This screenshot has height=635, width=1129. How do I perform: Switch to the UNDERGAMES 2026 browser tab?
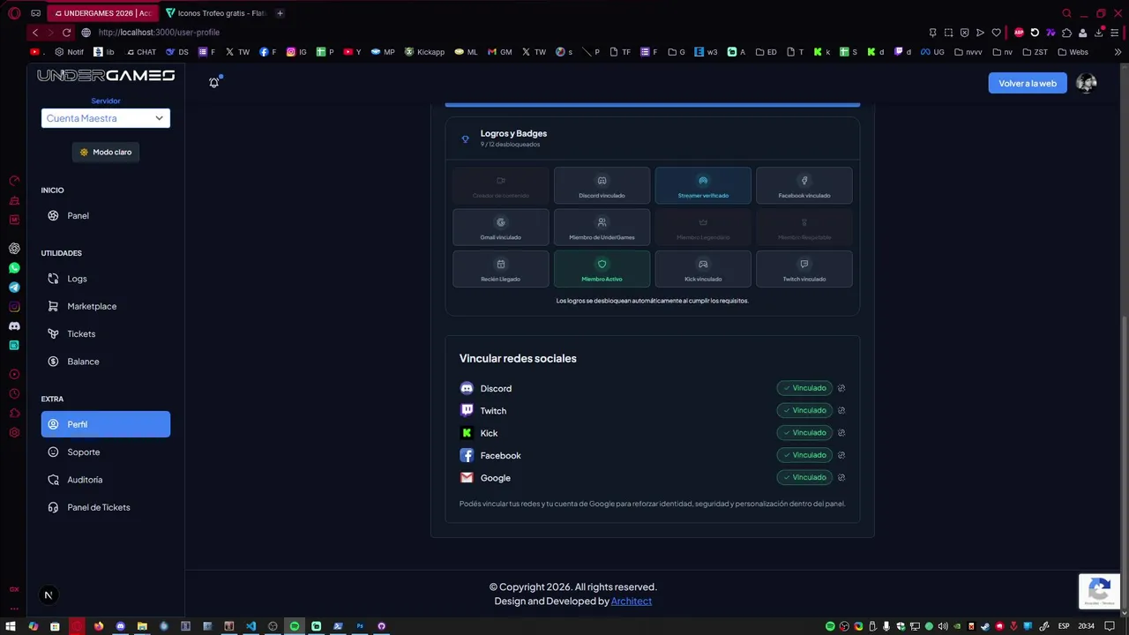tap(102, 13)
